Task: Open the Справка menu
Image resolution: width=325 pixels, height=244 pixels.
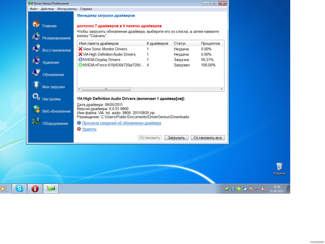Action: point(86,9)
